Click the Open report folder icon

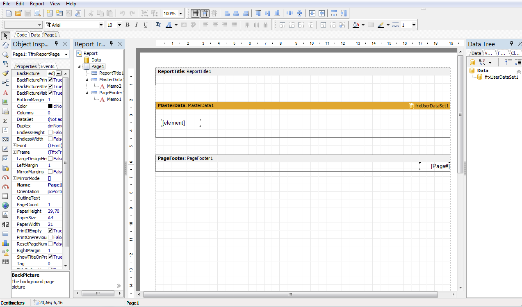pos(18,14)
